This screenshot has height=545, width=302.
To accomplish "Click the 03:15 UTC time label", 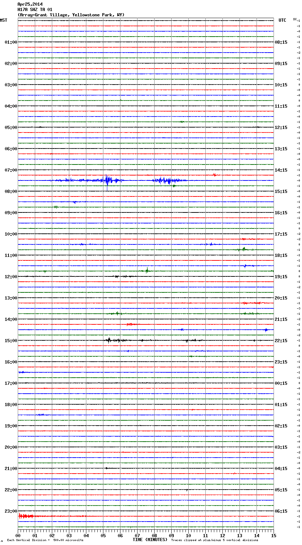I will pos(281,447).
